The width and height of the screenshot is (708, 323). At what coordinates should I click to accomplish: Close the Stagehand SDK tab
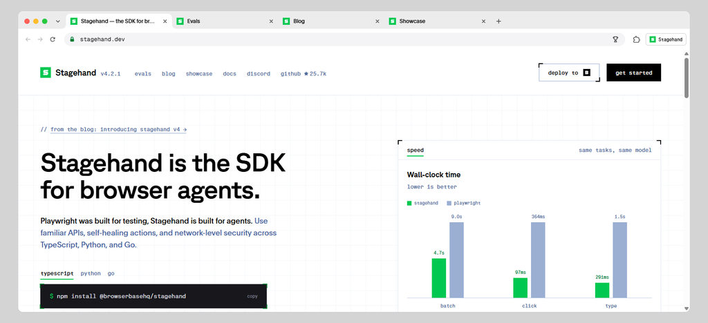(165, 21)
